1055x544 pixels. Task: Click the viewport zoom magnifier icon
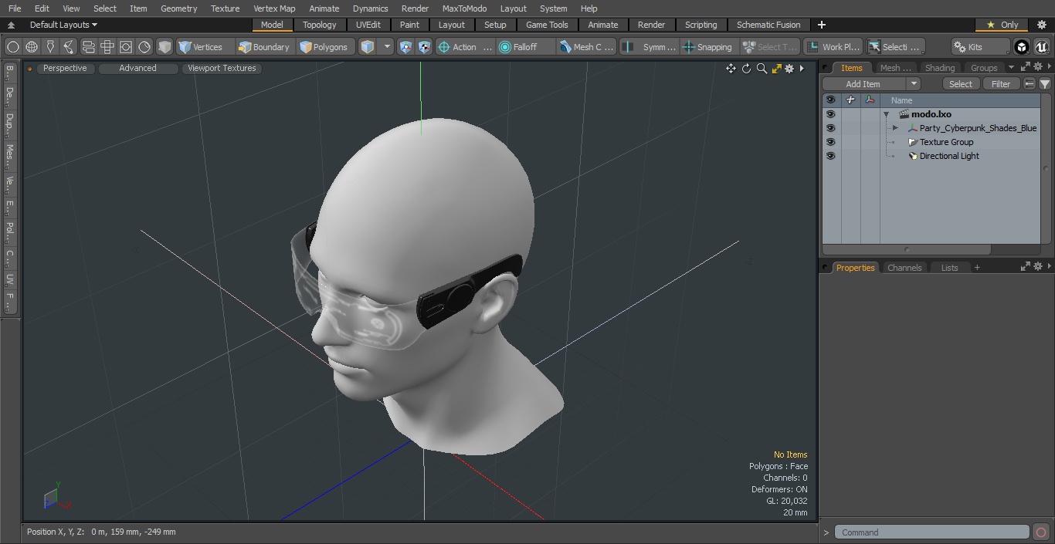click(x=762, y=69)
